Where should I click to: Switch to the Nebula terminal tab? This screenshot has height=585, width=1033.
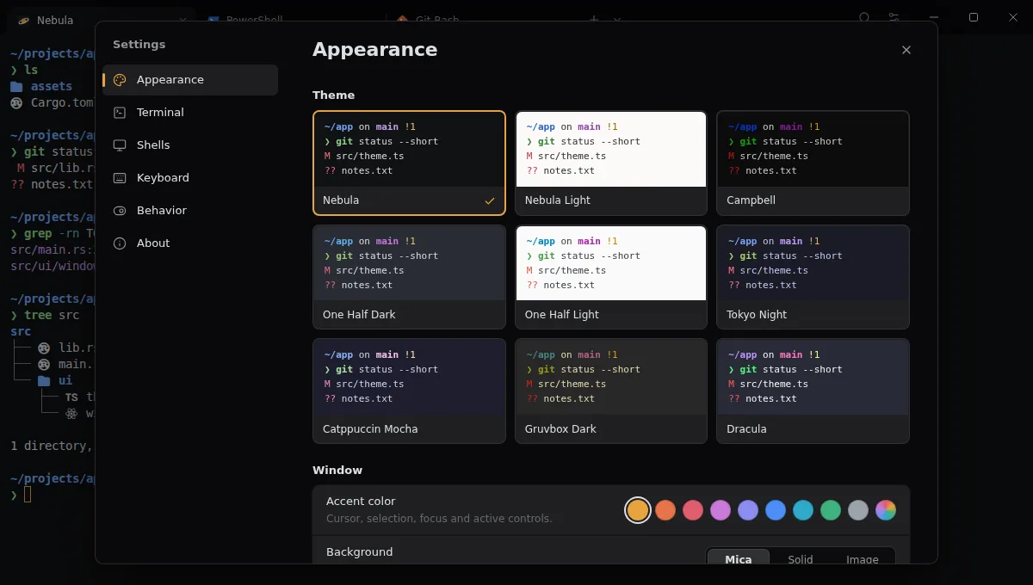(102, 20)
